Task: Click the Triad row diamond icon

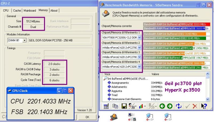Action: click(x=109, y=95)
